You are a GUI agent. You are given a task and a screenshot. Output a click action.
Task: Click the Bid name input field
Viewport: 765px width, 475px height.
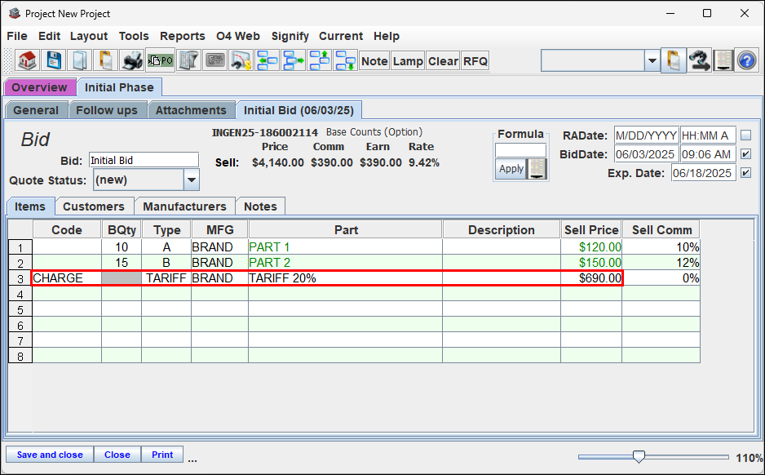click(144, 160)
